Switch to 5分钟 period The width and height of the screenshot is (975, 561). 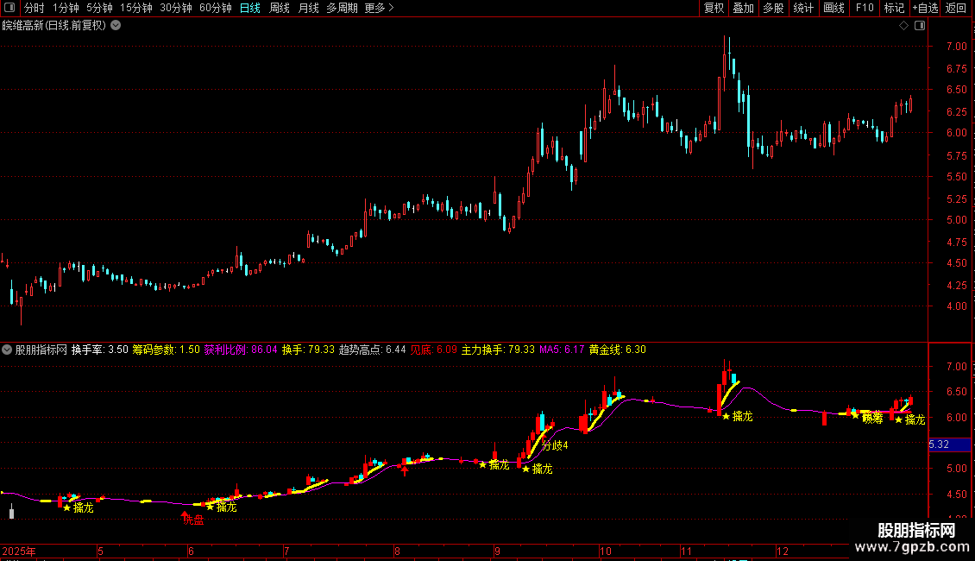tap(99, 8)
